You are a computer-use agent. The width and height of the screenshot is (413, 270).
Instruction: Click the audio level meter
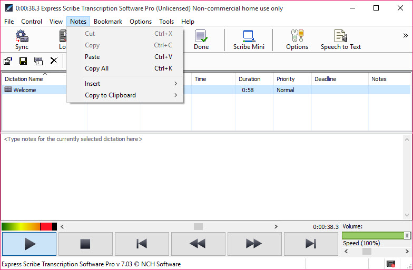(x=29, y=226)
